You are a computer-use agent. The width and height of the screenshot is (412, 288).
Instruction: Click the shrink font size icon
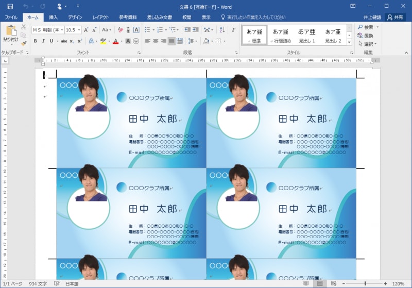click(94, 30)
